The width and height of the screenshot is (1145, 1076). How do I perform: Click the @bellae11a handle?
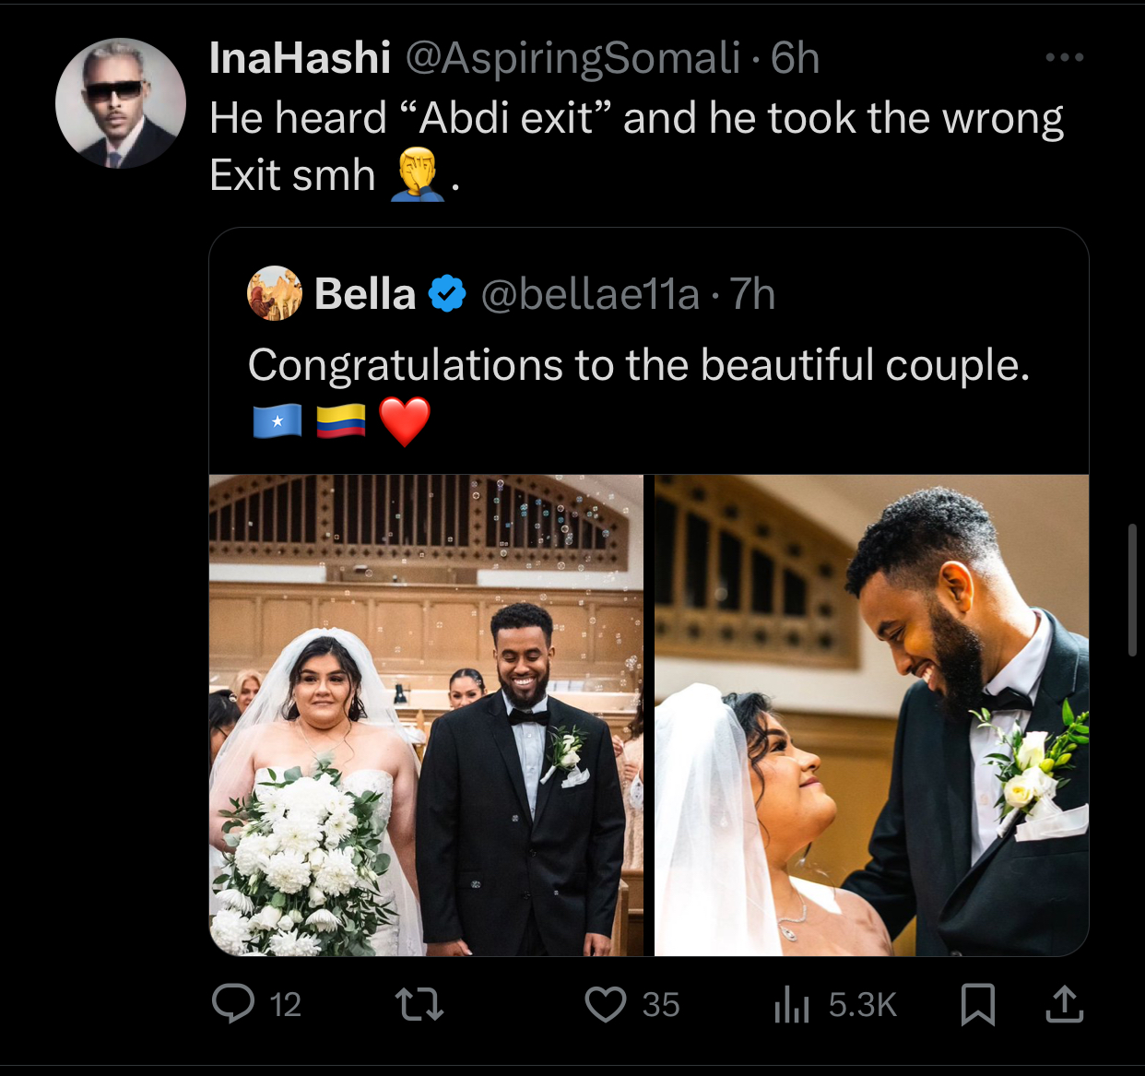[590, 294]
